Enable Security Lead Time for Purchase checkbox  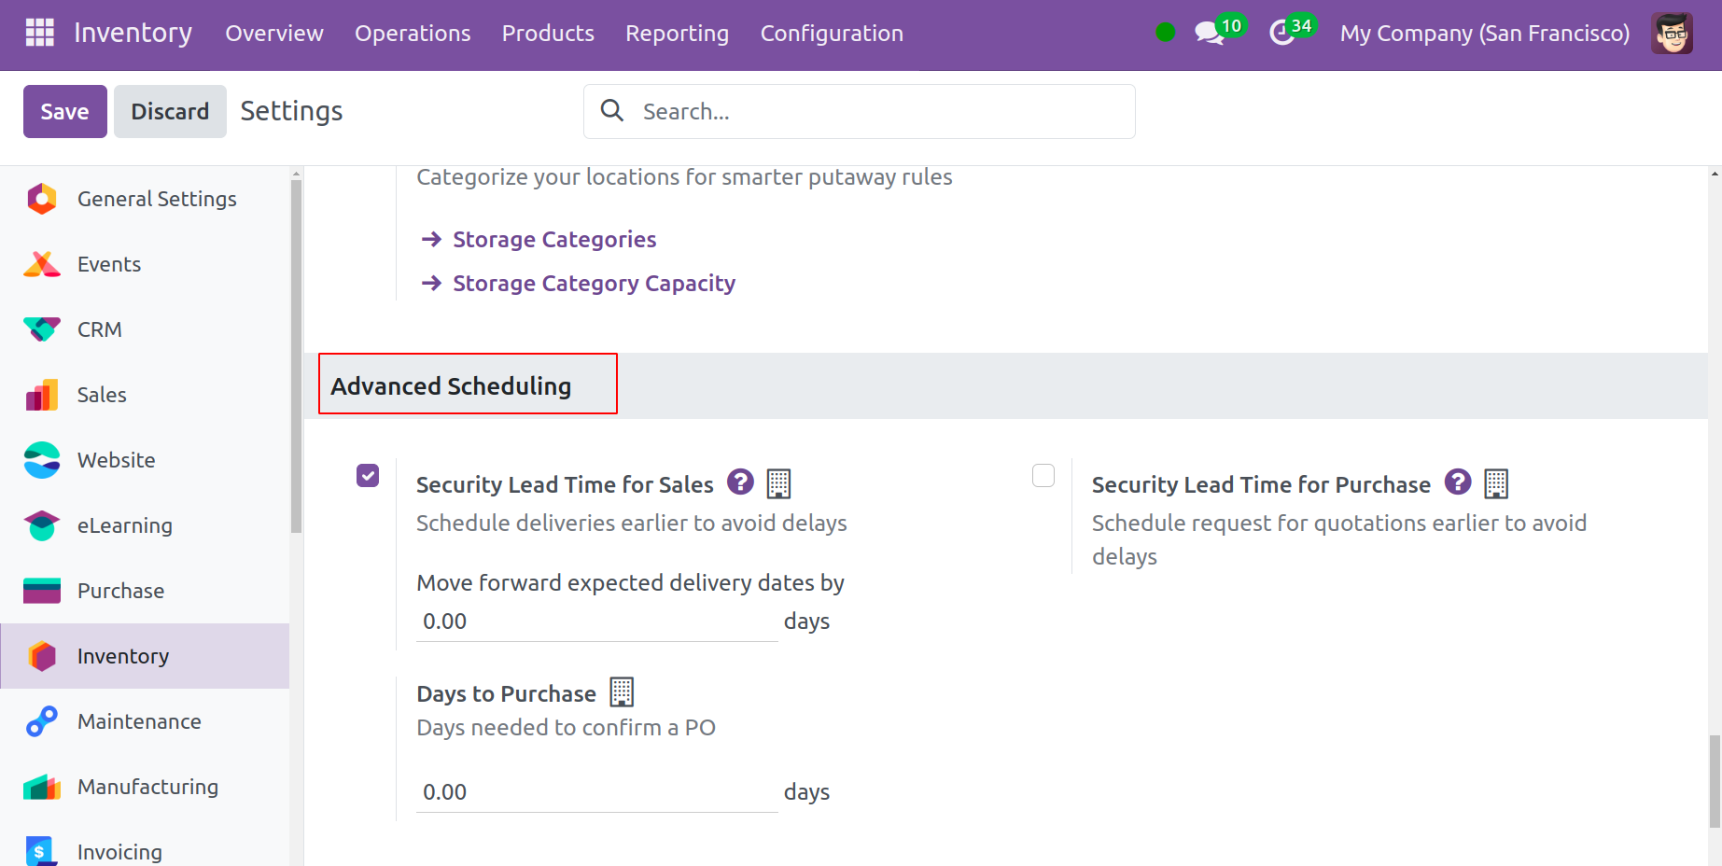pos(1043,476)
